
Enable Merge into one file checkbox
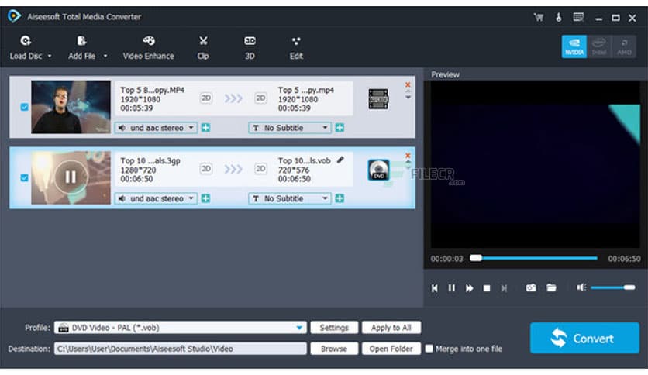coord(429,349)
